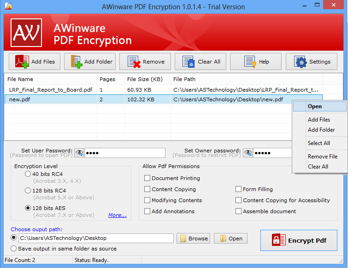The height and width of the screenshot is (268, 348).
Task: Click the File Path column header
Action: coord(246,79)
